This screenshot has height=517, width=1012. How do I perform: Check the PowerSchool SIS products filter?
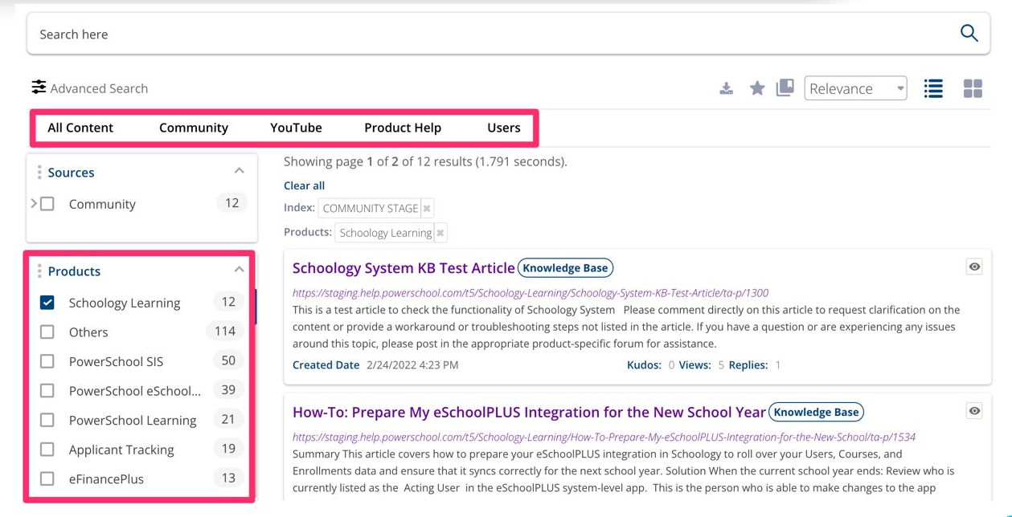click(x=47, y=361)
